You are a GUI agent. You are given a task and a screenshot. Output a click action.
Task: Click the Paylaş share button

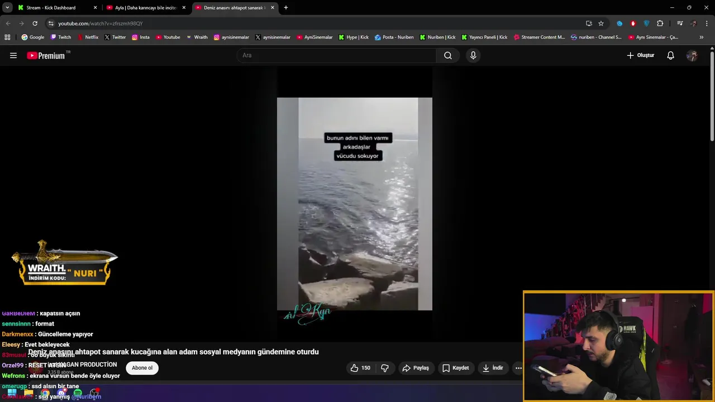point(416,368)
